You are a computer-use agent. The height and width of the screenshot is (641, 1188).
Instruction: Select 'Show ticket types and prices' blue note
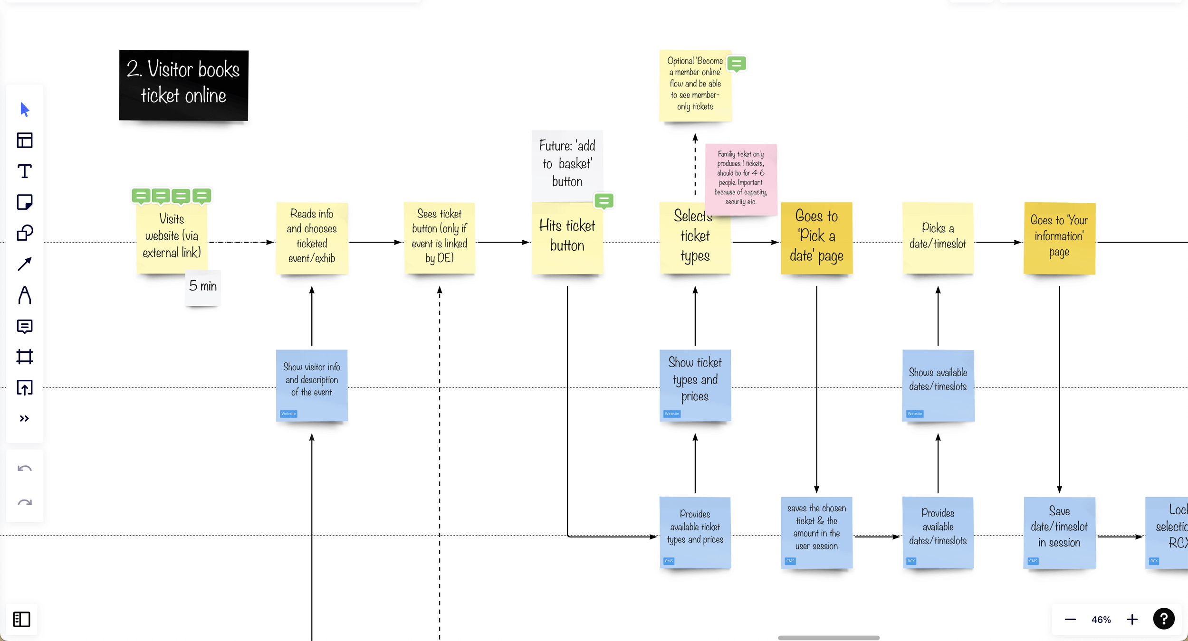click(x=695, y=385)
